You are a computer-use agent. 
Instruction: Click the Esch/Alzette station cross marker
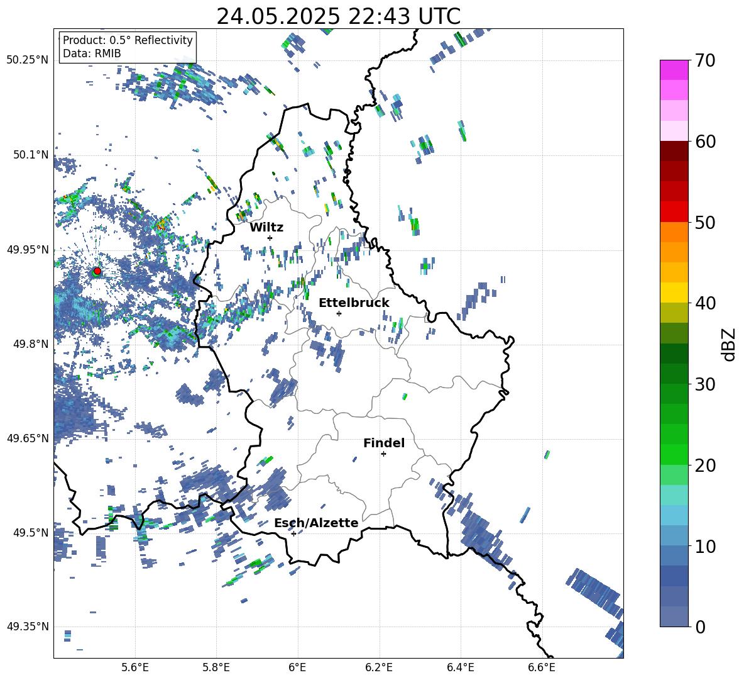[x=293, y=533]
